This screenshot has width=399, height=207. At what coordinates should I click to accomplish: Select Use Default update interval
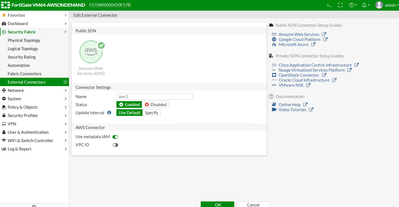tap(130, 113)
